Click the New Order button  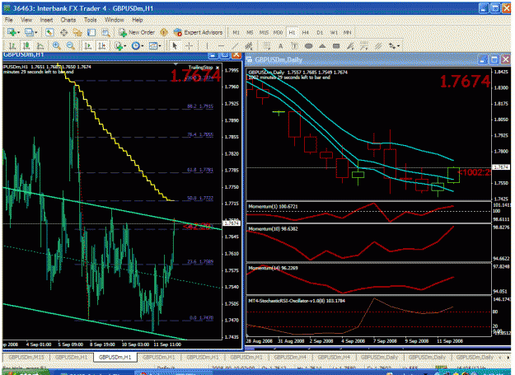click(137, 32)
